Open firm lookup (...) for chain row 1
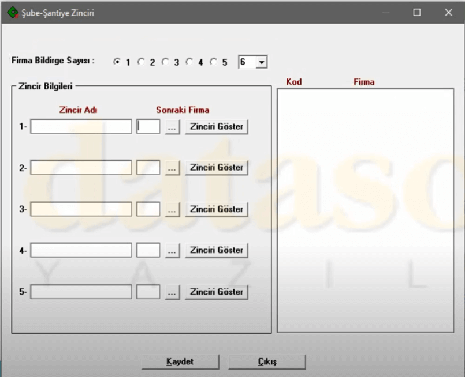 pyautogui.click(x=172, y=127)
